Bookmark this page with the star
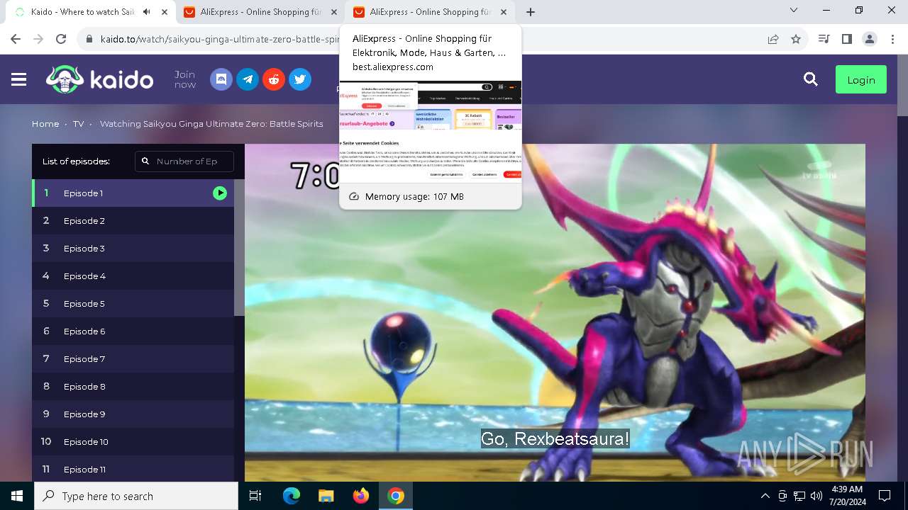The height and width of the screenshot is (510, 908). [796, 39]
